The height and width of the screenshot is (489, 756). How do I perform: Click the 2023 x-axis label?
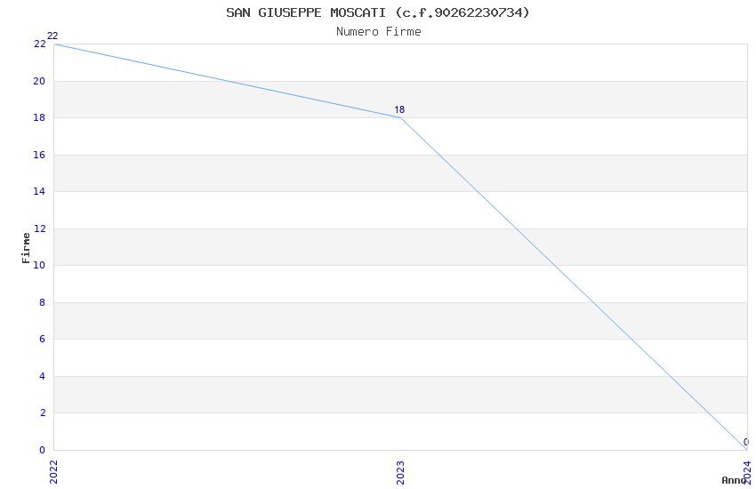click(x=400, y=472)
